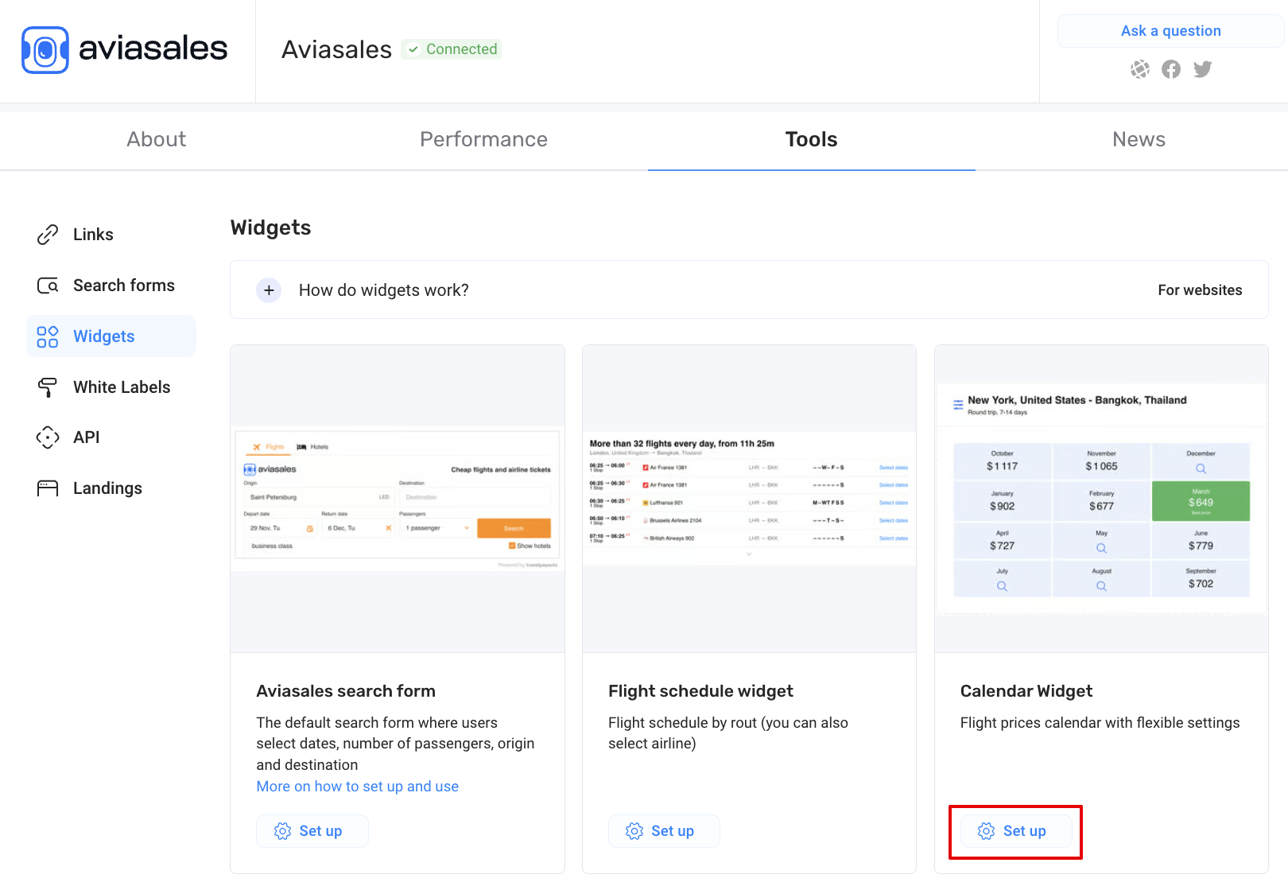
Task: Click gear icon on Aviasales search form Set up
Action: pyautogui.click(x=282, y=831)
